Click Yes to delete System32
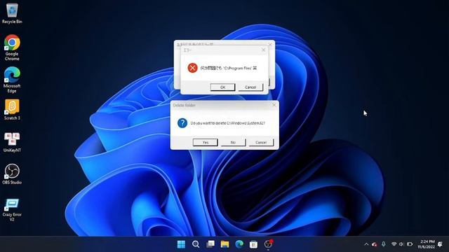This screenshot has height=252, width=449. coord(206,142)
